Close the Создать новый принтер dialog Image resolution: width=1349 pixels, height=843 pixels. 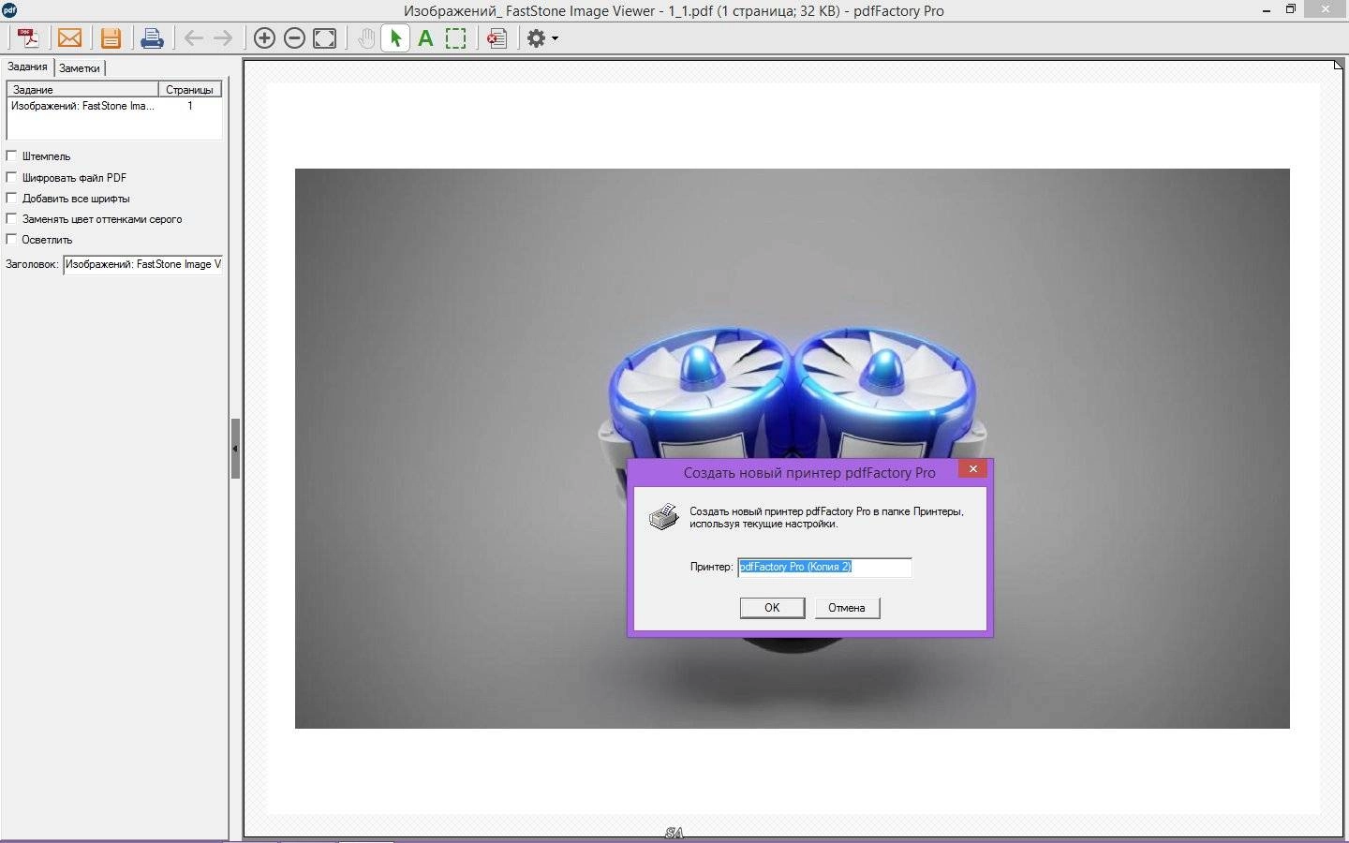pos(972,468)
